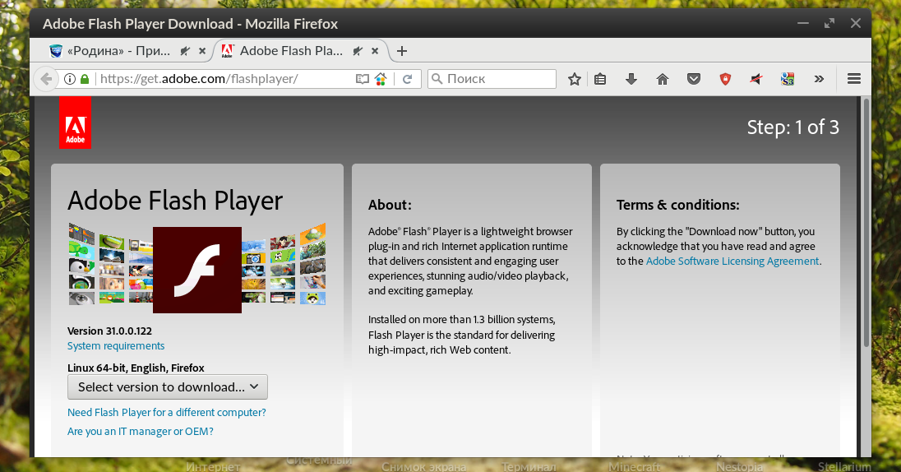Click the Flash Player logo image
Image resolution: width=901 pixels, height=472 pixels.
tap(197, 270)
